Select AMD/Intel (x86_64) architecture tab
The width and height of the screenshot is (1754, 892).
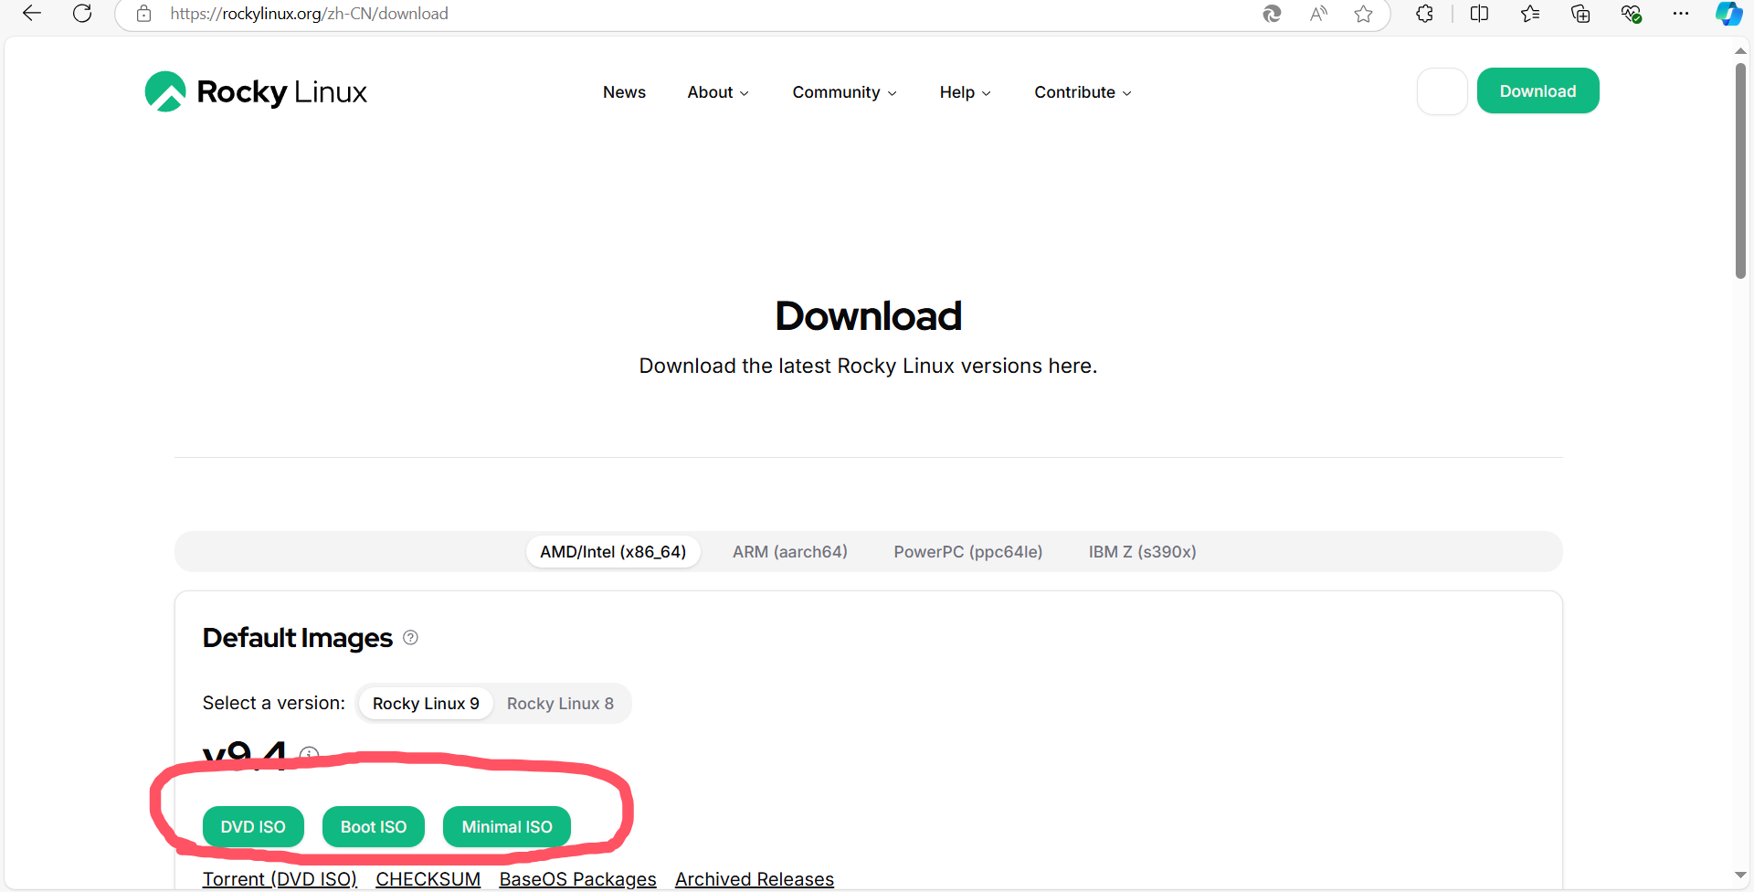click(613, 552)
